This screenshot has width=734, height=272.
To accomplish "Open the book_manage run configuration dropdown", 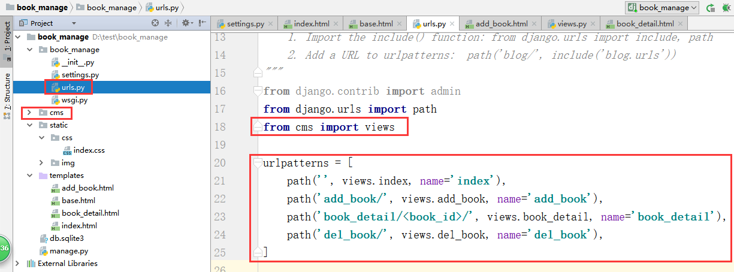I will [662, 8].
